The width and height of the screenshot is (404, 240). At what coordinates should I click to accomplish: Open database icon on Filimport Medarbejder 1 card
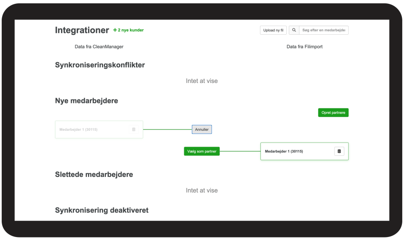339,152
